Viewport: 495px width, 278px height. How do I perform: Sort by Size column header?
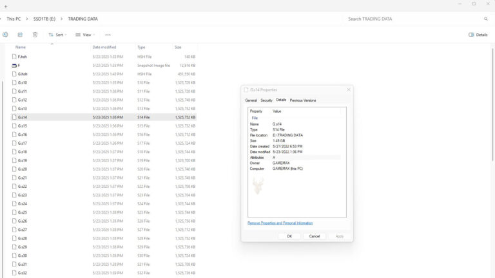point(178,47)
